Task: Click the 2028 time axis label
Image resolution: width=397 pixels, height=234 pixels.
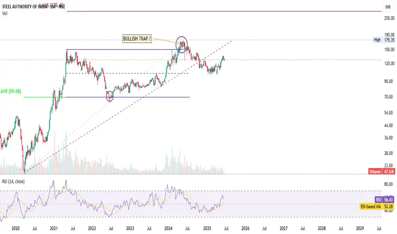Action: point(322,228)
